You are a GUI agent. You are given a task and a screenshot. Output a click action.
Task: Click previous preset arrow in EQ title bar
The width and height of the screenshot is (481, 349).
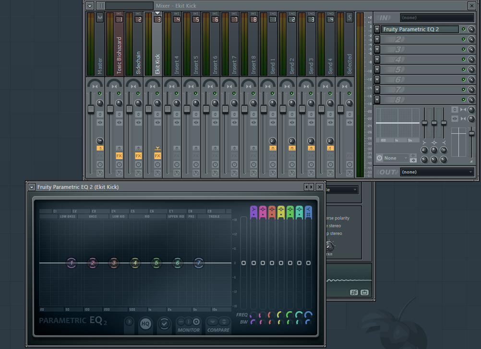tap(306, 187)
